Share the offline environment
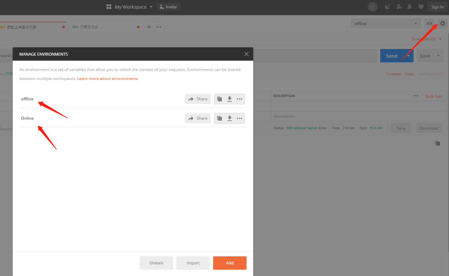 198,99
